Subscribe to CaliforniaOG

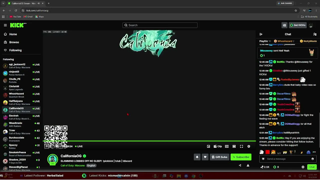[x=241, y=157]
